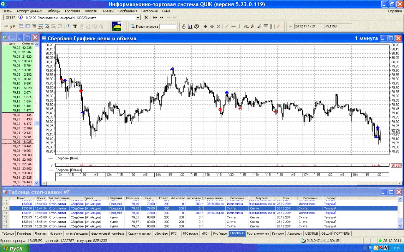Click the zoom out minus circle icon
Image resolution: width=404 pixels, height=252 pixels.
pyautogui.click(x=218, y=26)
